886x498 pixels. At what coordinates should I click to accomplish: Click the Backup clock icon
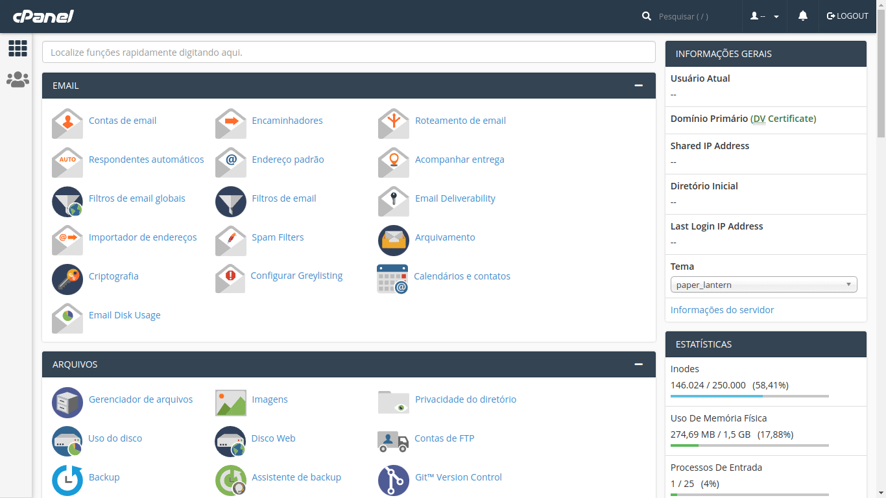coord(67,480)
